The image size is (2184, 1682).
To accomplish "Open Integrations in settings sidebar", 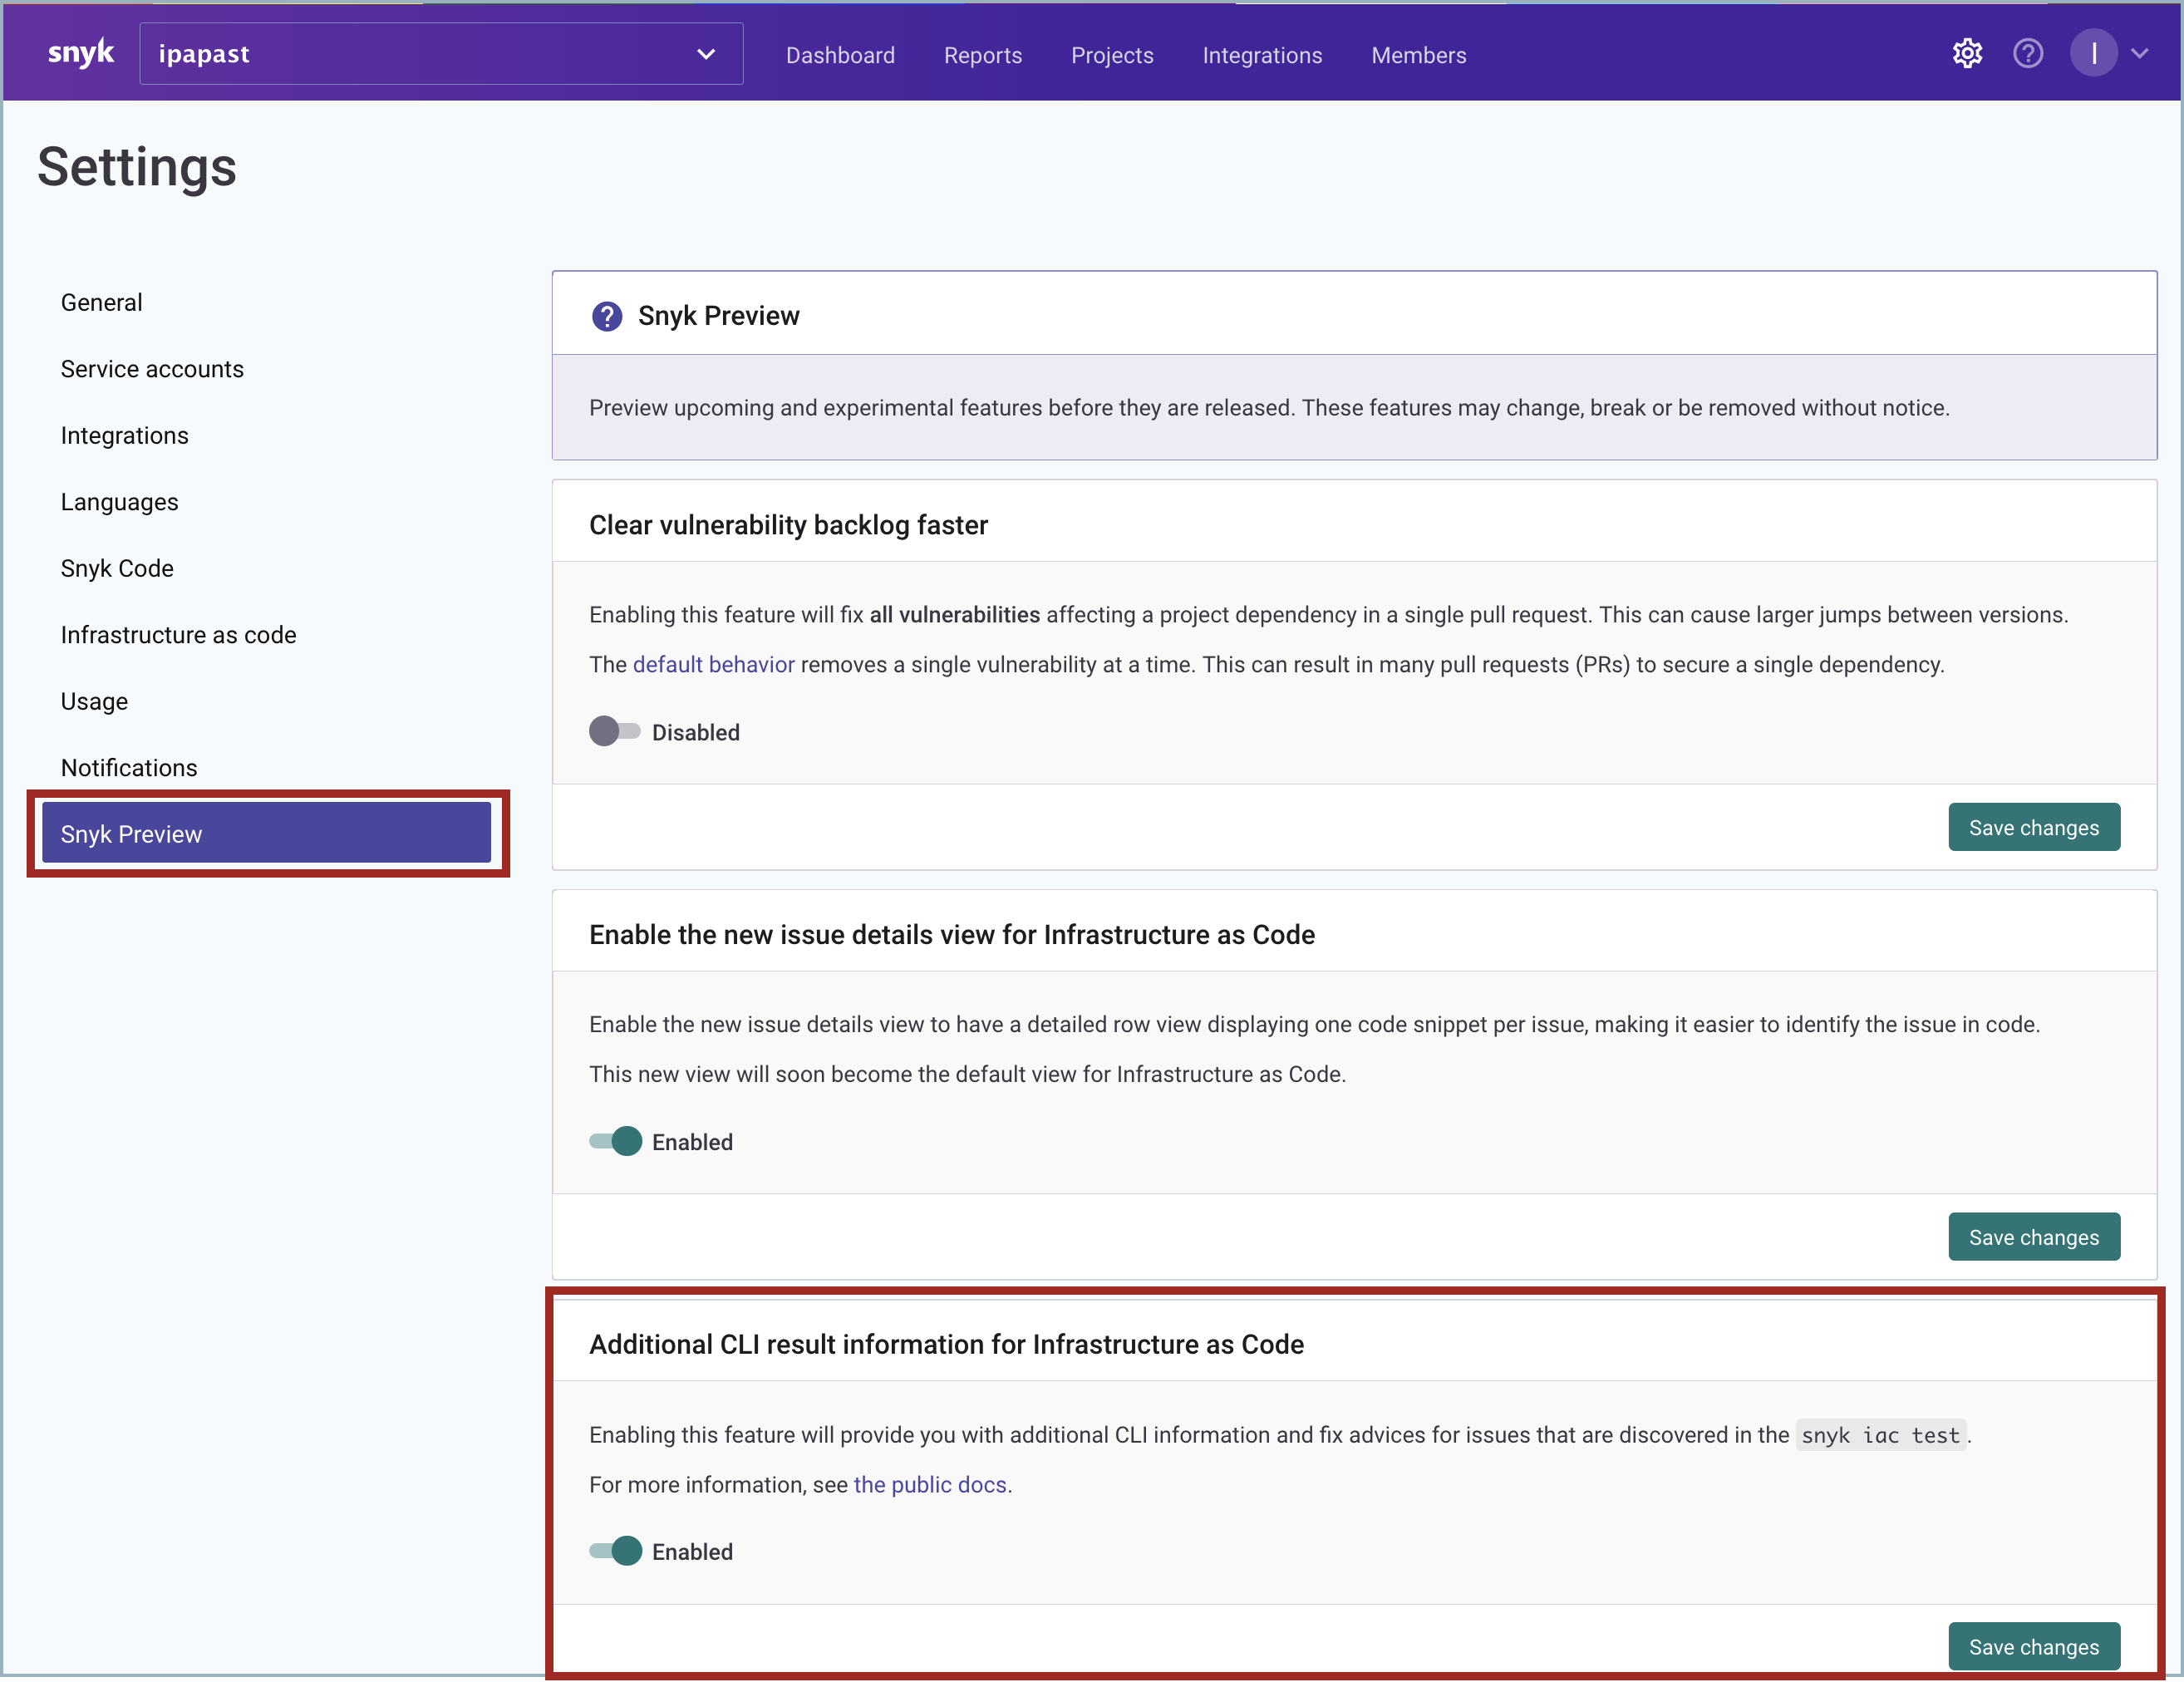I will click(124, 435).
